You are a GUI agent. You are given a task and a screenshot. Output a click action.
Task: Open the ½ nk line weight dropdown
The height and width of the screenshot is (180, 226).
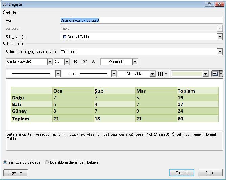114,74
